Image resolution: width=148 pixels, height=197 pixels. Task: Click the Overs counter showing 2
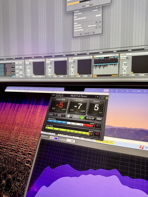click(x=64, y=116)
